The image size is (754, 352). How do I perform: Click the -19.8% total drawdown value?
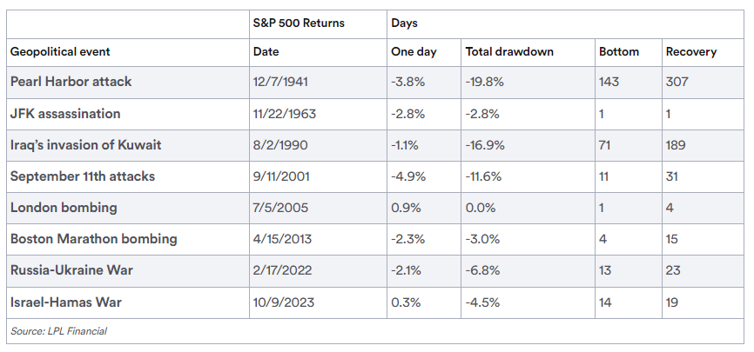tap(484, 82)
